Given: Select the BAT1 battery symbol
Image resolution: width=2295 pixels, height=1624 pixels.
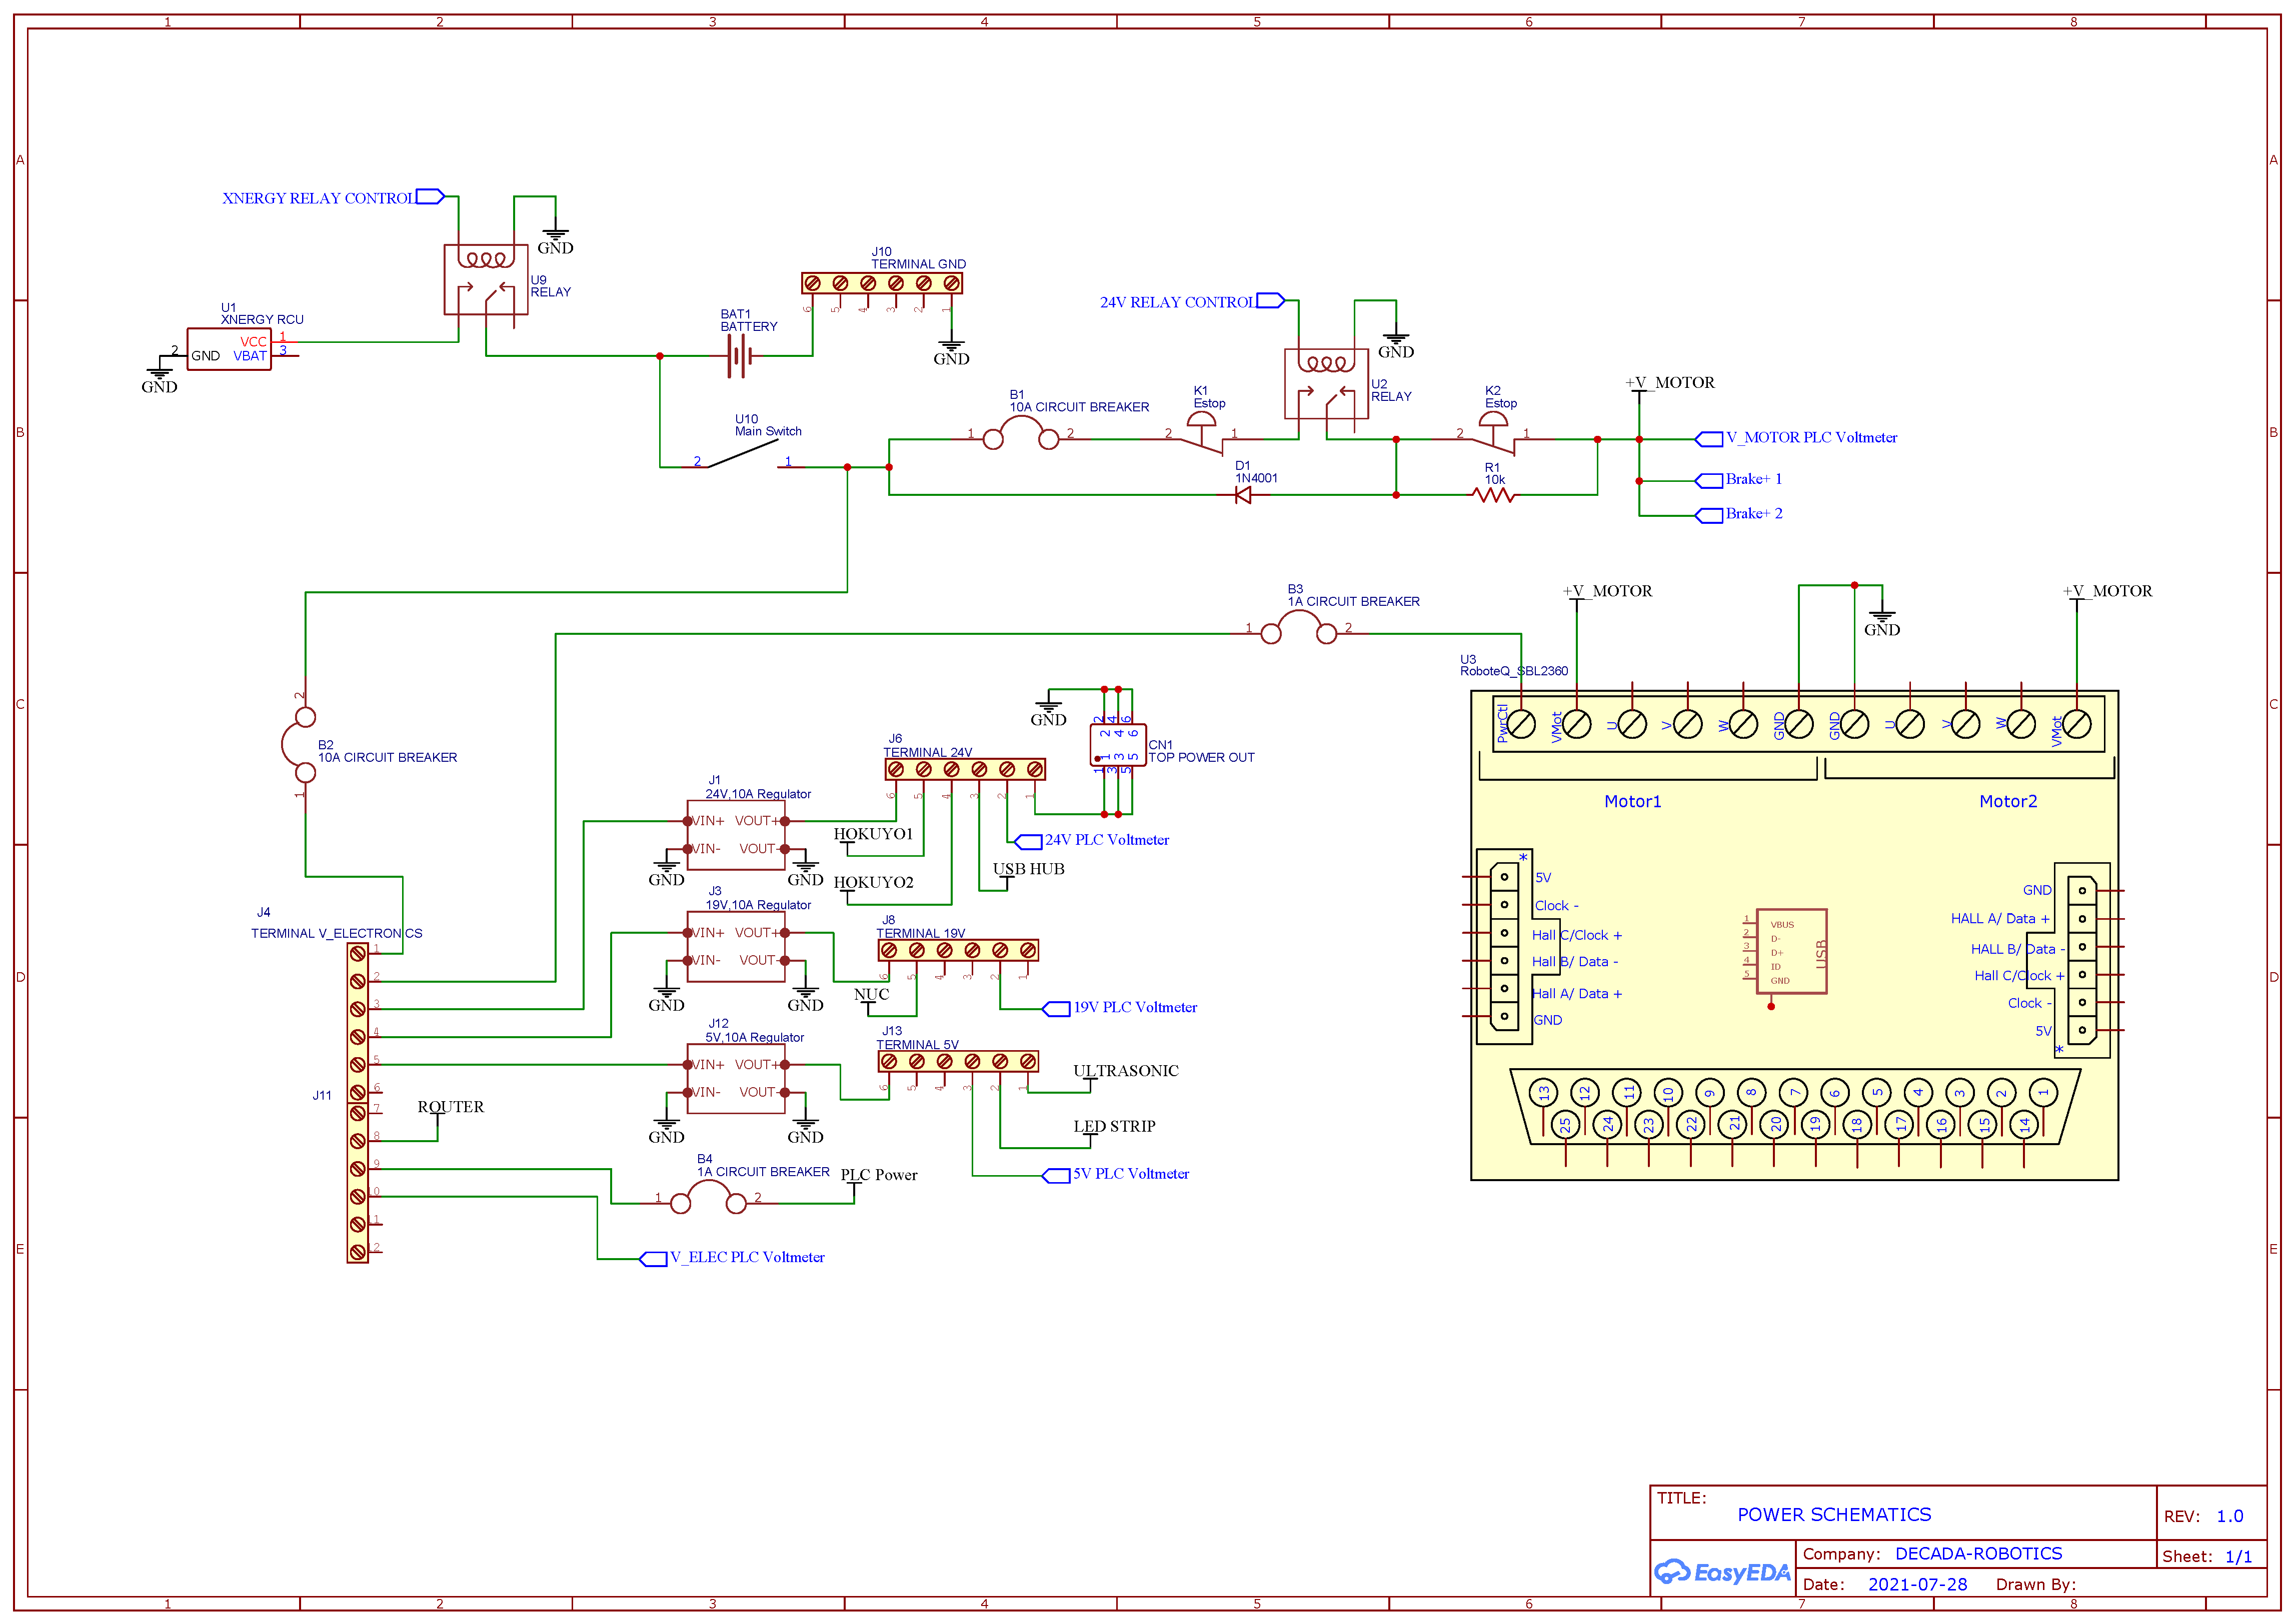Looking at the screenshot, I should tap(738, 356).
